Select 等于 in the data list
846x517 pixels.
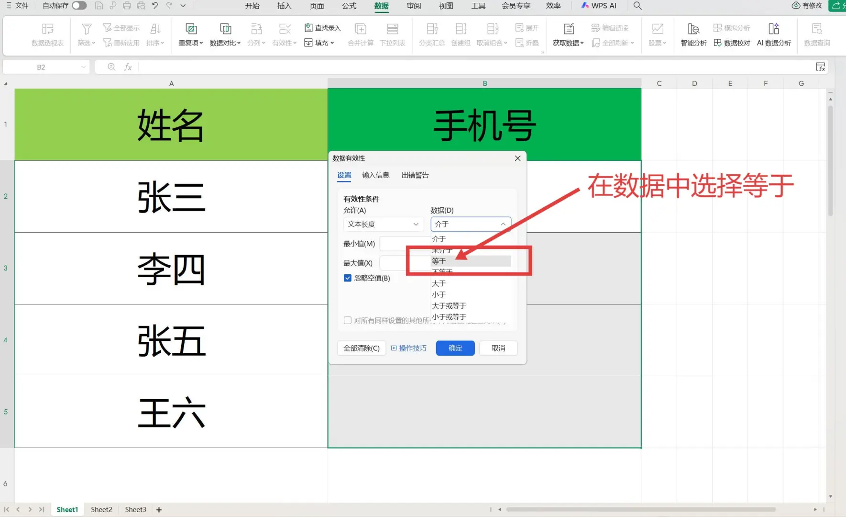click(471, 261)
